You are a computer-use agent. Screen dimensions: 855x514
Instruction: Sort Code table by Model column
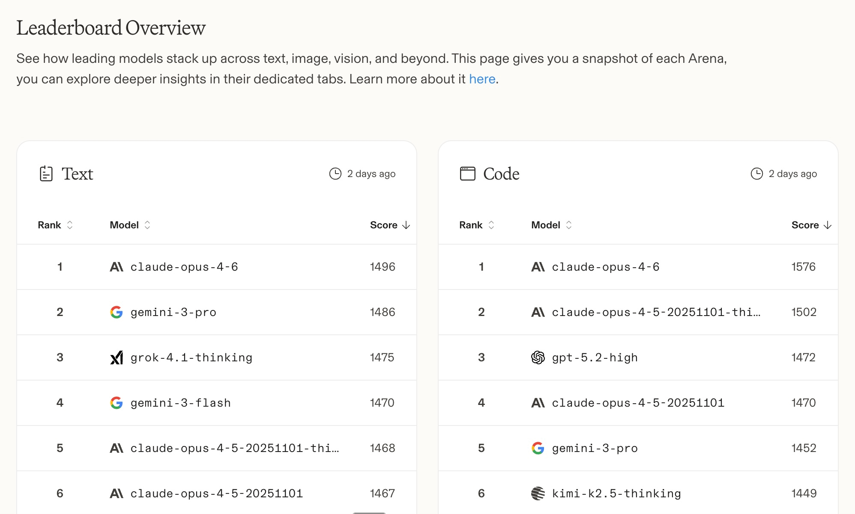[552, 225]
